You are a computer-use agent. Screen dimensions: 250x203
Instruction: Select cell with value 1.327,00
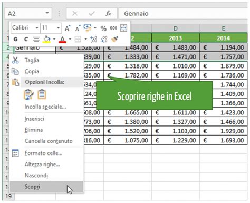pos(176,122)
